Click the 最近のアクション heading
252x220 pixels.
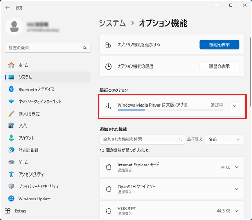(x=114, y=91)
